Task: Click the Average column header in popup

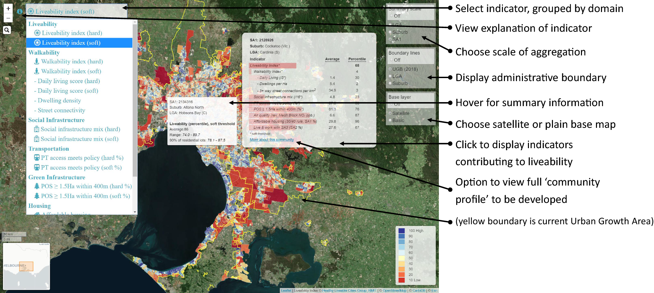Action: (x=332, y=59)
